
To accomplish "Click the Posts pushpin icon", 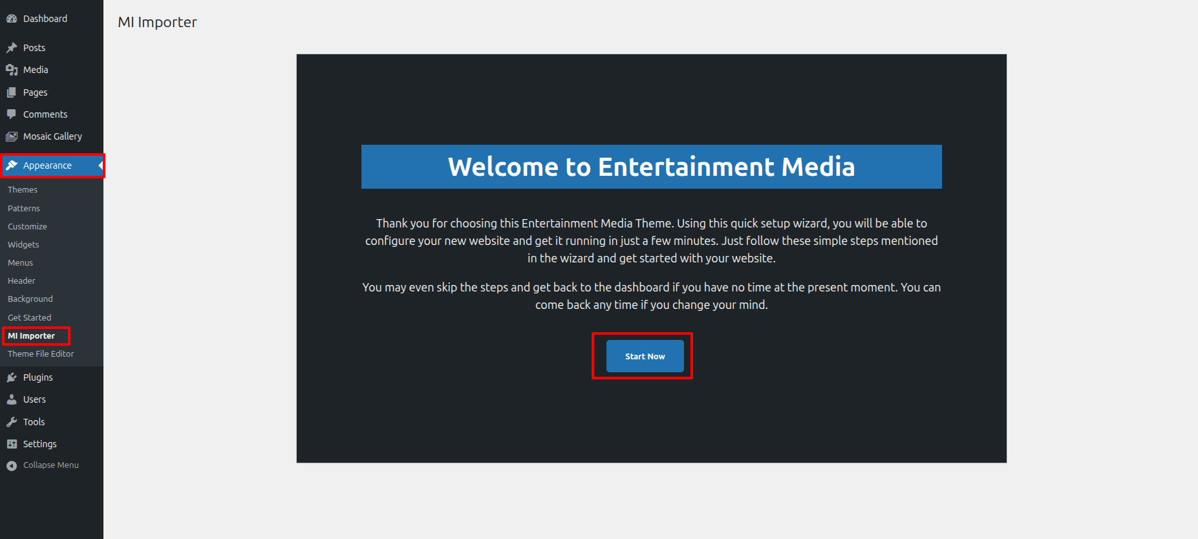I will click(x=12, y=48).
